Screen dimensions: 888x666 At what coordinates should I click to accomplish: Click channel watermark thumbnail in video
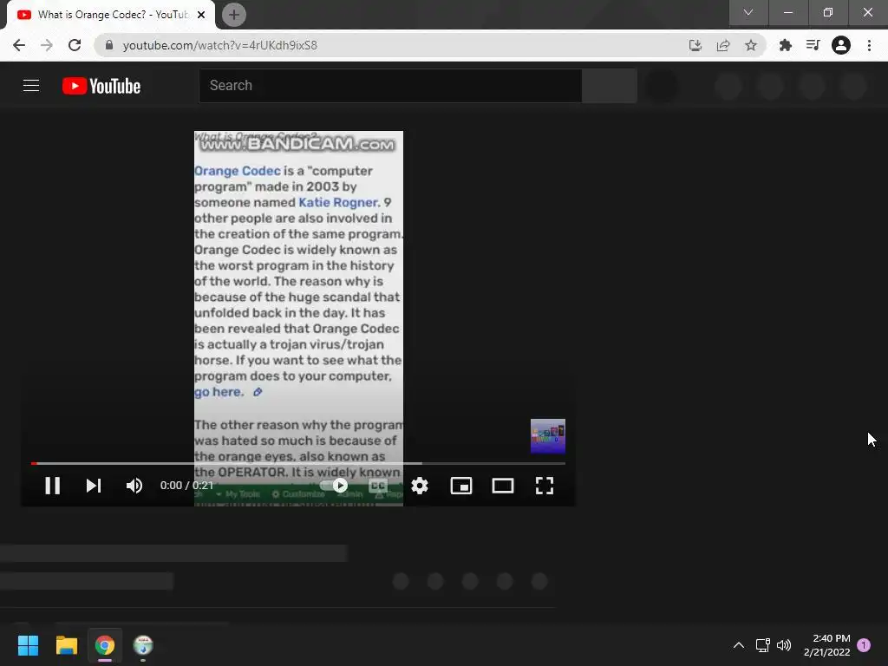pyautogui.click(x=548, y=436)
